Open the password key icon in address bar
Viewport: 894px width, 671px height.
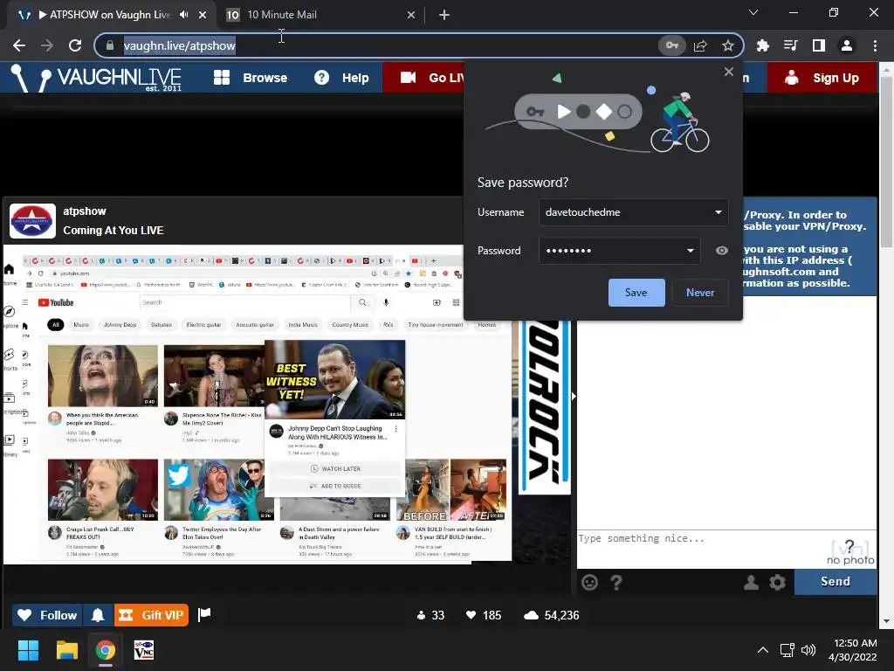click(x=671, y=45)
